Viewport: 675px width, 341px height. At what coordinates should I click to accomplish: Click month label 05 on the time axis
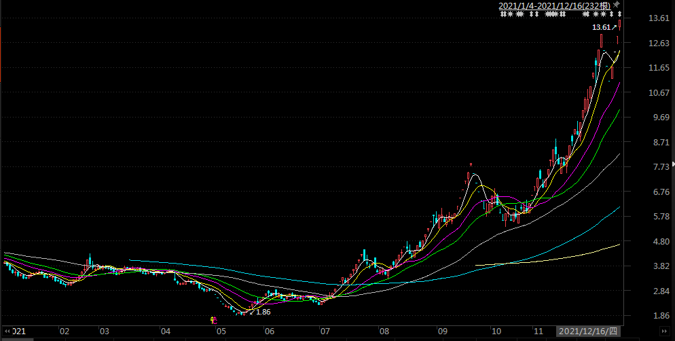pyautogui.click(x=221, y=331)
